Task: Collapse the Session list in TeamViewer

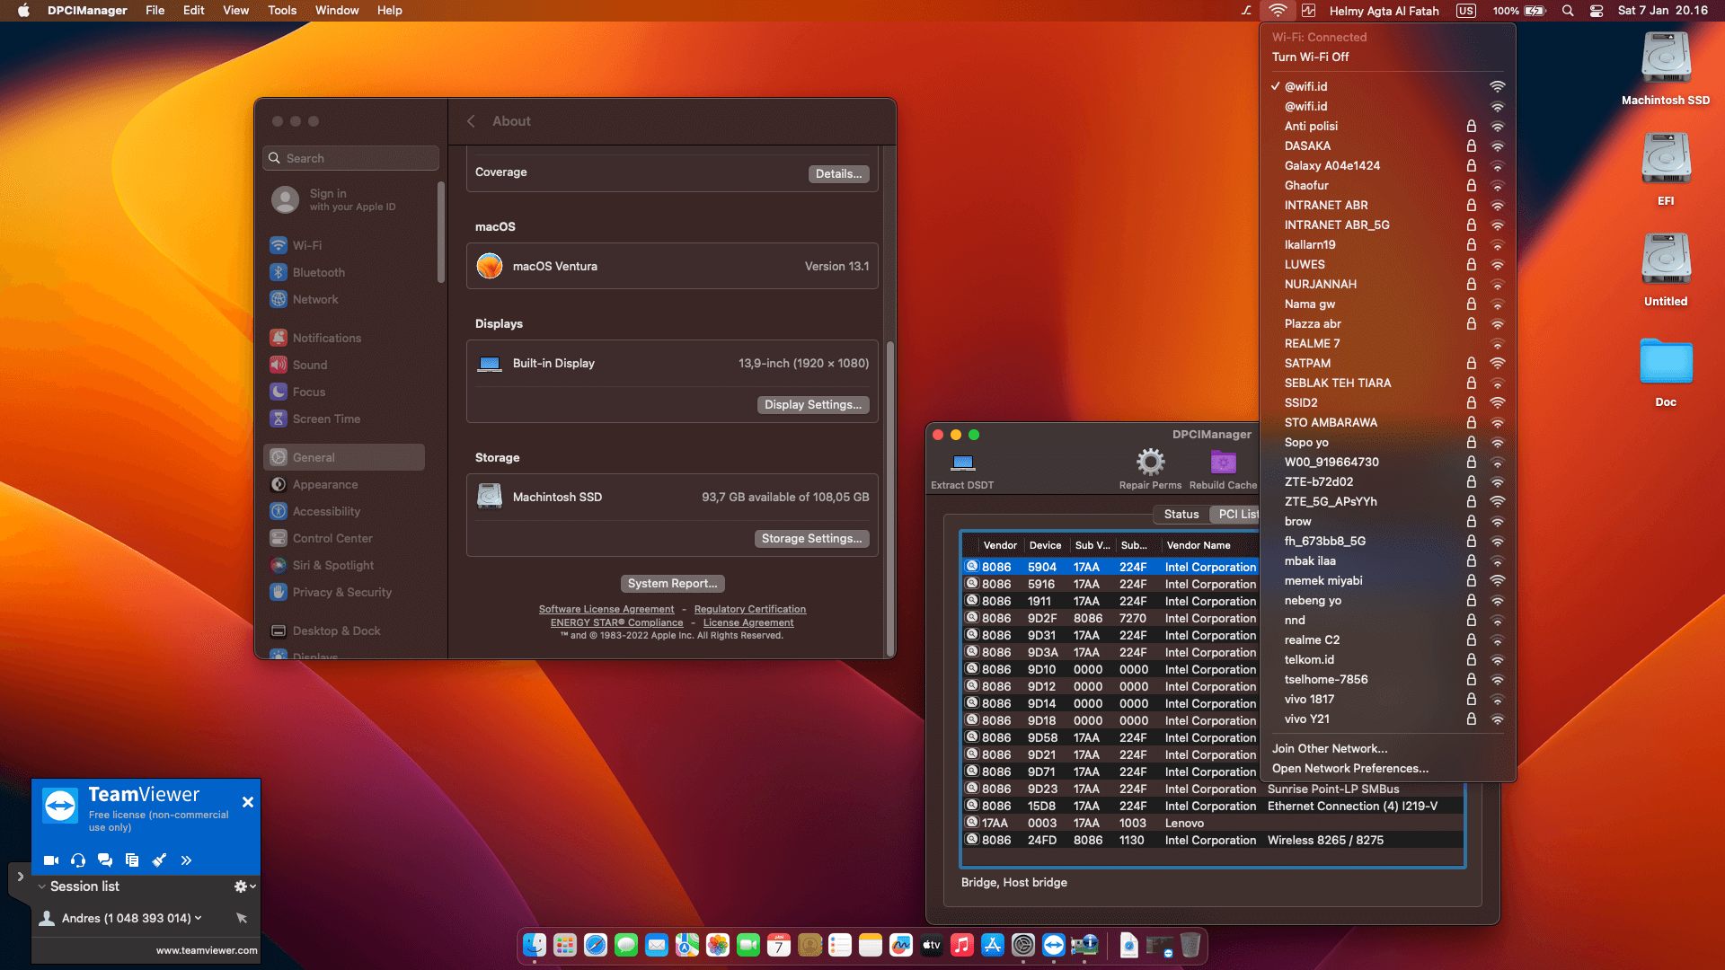Action: (x=41, y=886)
